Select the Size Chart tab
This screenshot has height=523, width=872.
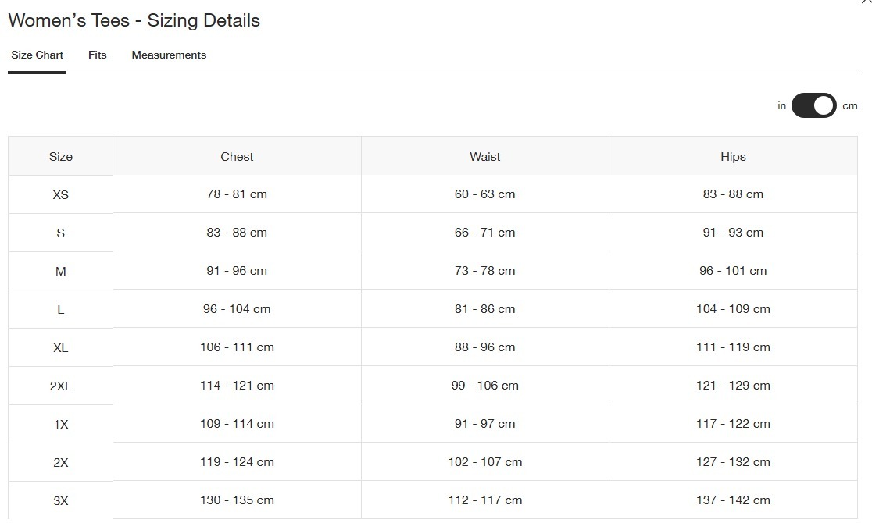[37, 55]
